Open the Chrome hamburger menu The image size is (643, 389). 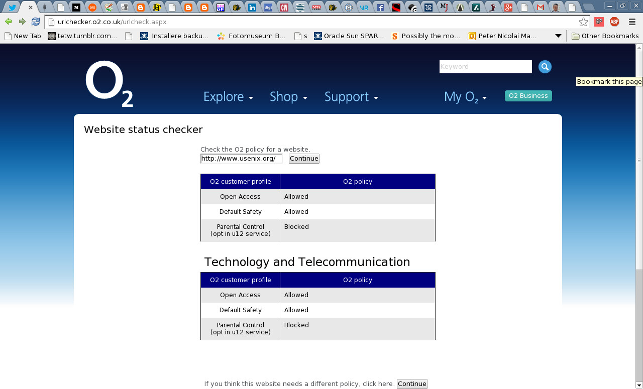[x=632, y=22]
